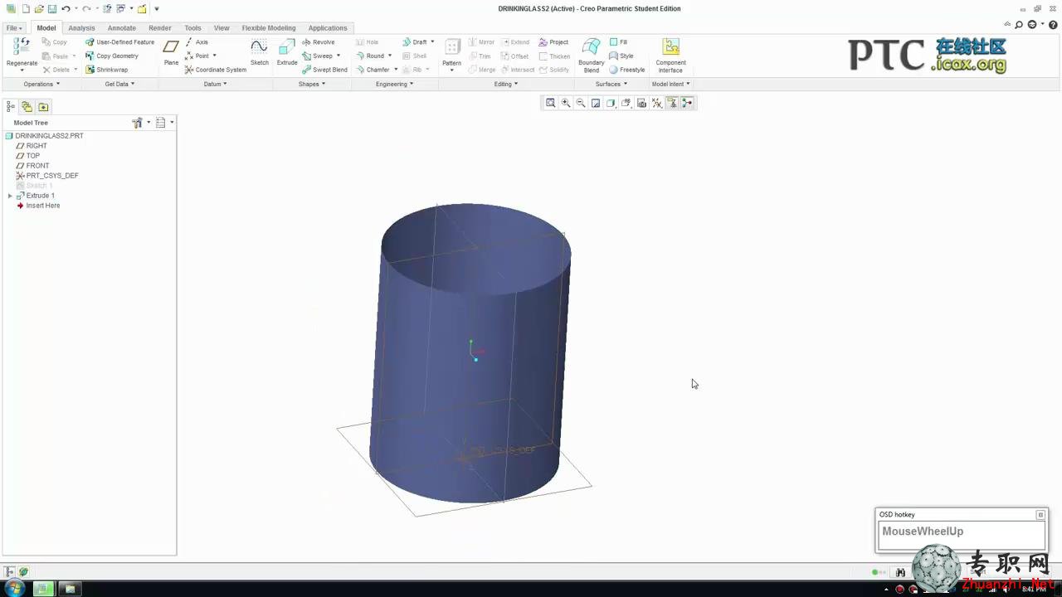1062x597 pixels.
Task: Expand the Shapes group dropdown
Action: point(312,84)
